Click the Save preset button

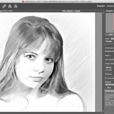click(x=109, y=88)
